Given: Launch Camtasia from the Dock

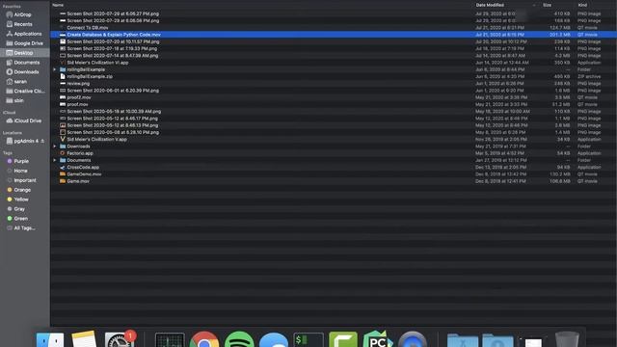Looking at the screenshot, I should pos(343,339).
